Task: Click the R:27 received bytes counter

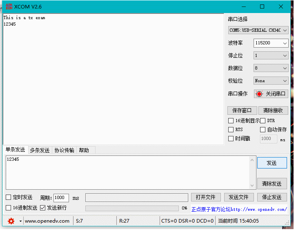Action: (124, 221)
